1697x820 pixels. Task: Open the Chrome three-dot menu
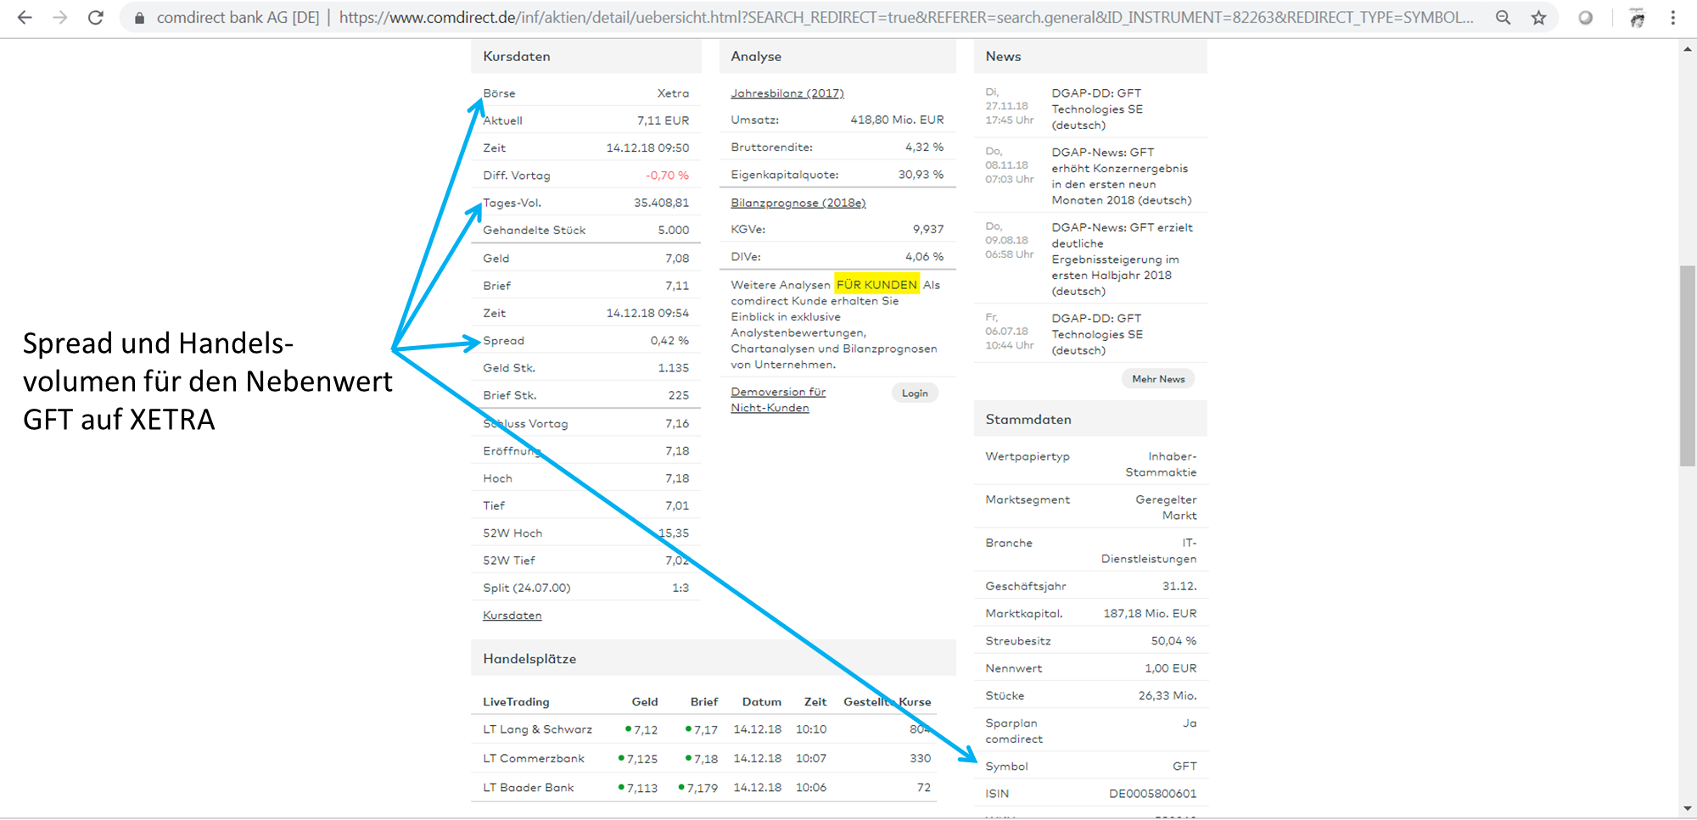(x=1672, y=18)
